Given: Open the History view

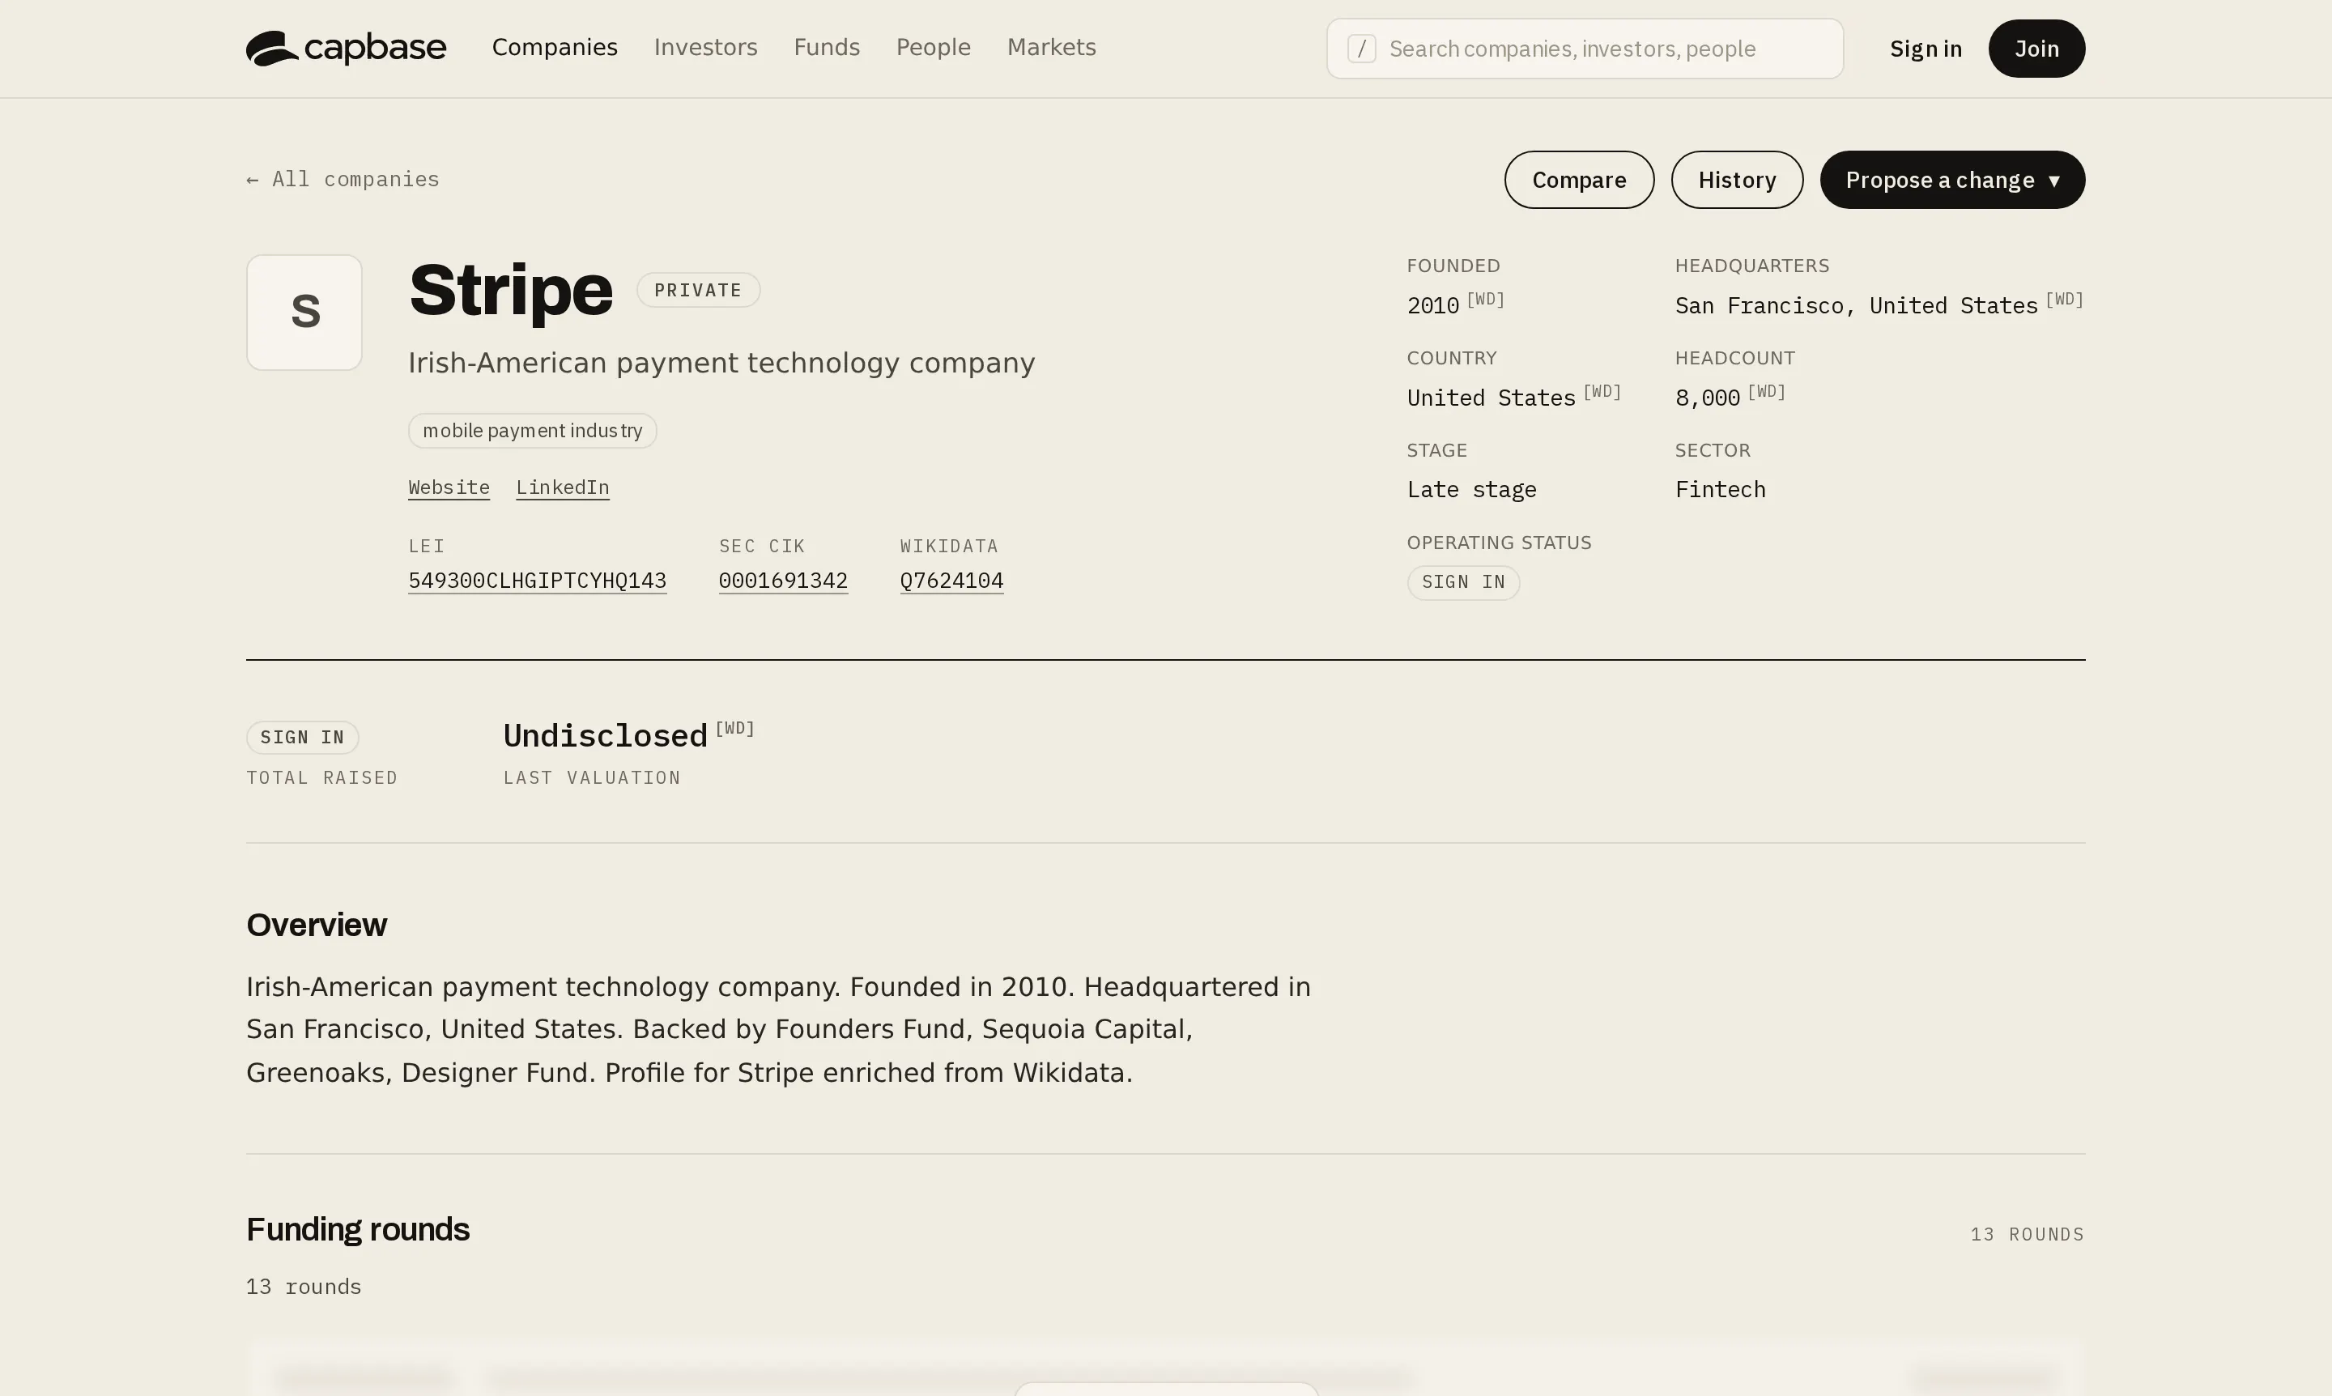Looking at the screenshot, I should pyautogui.click(x=1737, y=180).
